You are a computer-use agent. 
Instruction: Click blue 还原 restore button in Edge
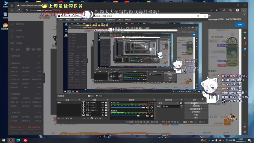pos(240,25)
